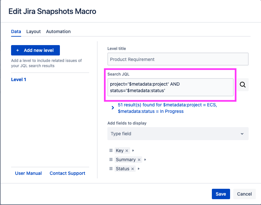Click the Level title input field
261x205 pixels.
pos(178,59)
